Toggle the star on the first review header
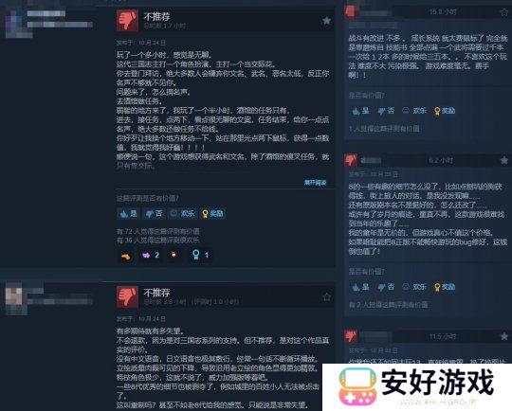This screenshot has height=411, width=512. point(326,21)
